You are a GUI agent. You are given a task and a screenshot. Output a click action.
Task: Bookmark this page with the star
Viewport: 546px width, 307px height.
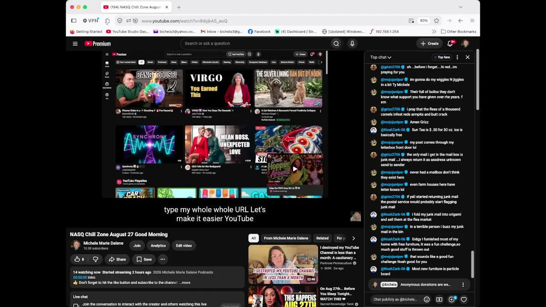tap(436, 20)
